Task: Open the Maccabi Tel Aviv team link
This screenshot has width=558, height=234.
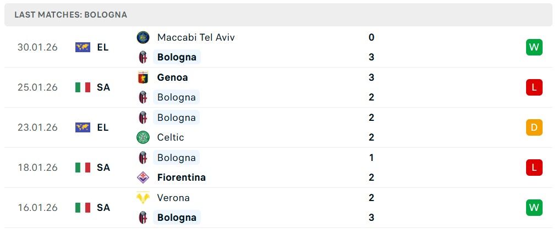Action: tap(196, 37)
